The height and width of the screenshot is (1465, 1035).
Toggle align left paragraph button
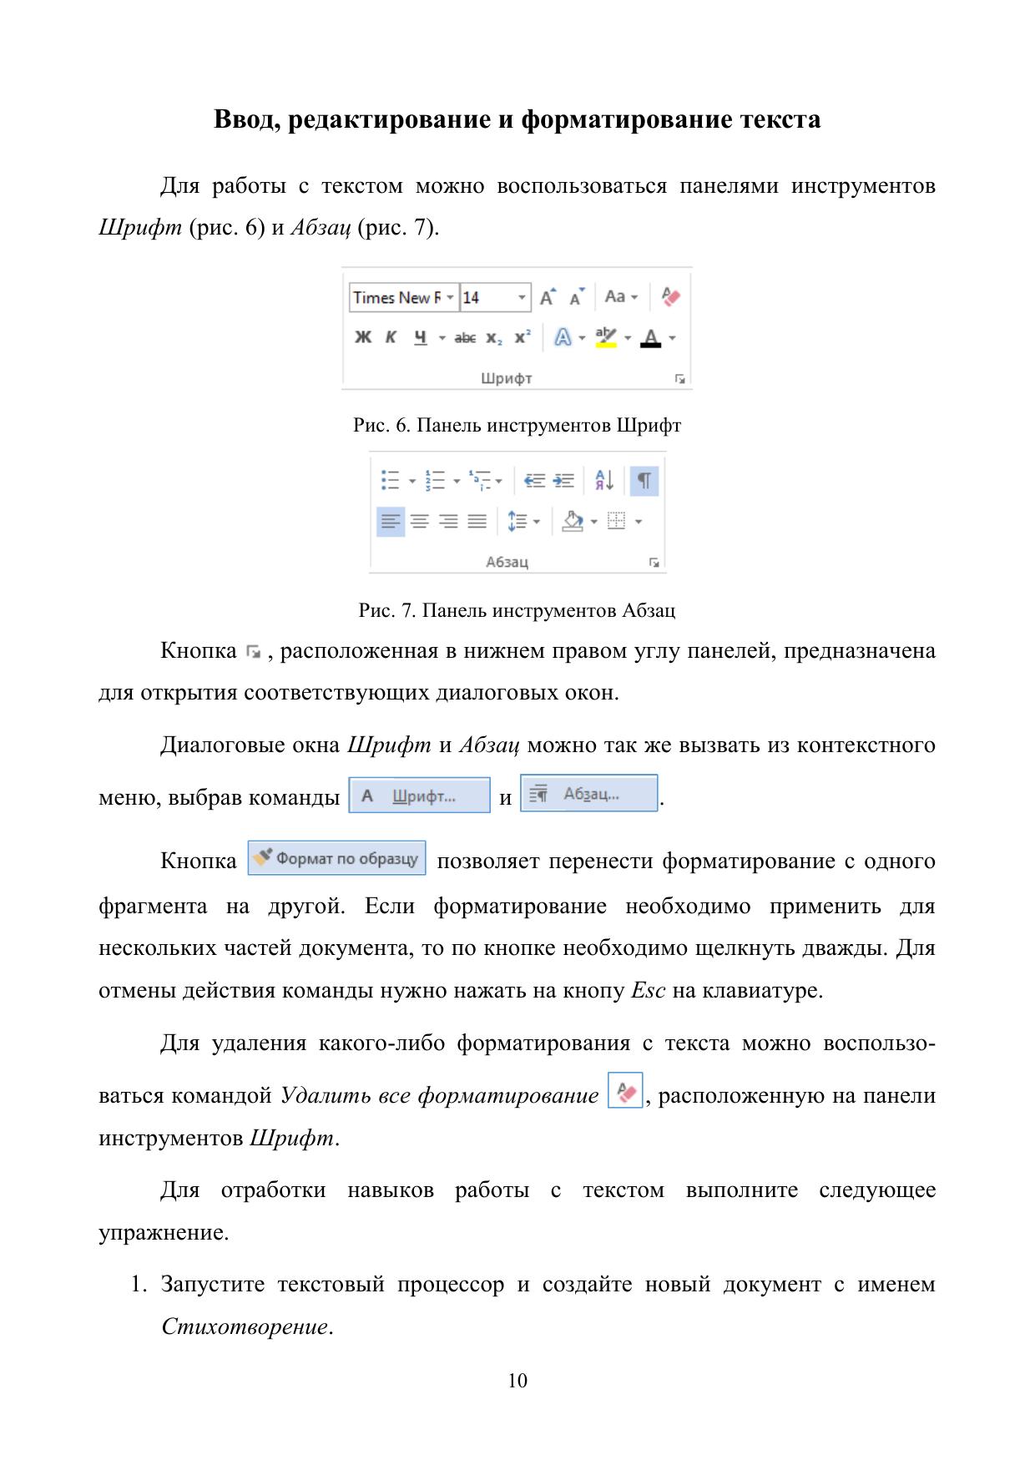coord(390,522)
